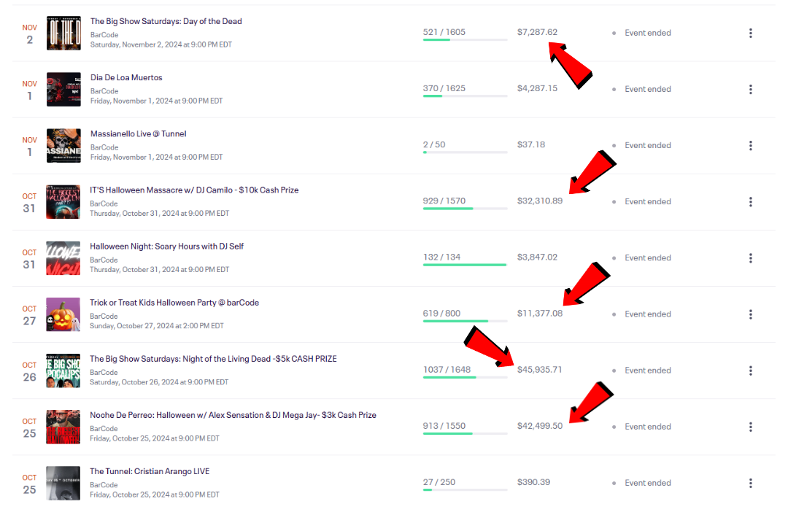Open three-dot menu for Dia De Loa Muertos

coord(750,89)
